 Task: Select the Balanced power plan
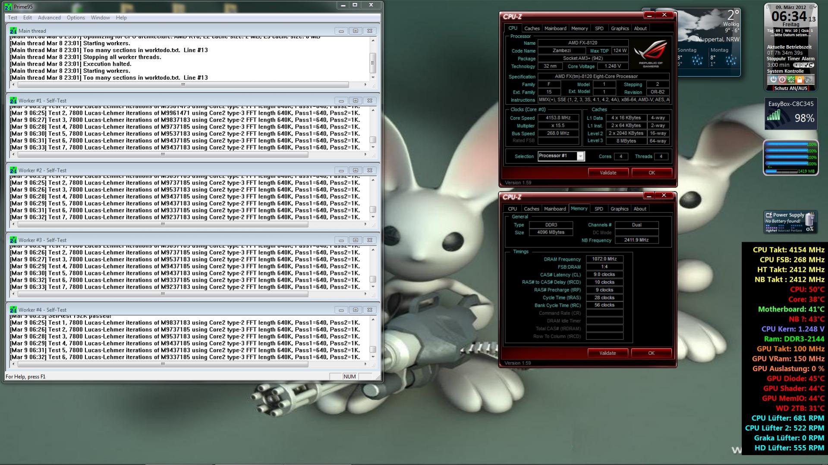pos(784,231)
